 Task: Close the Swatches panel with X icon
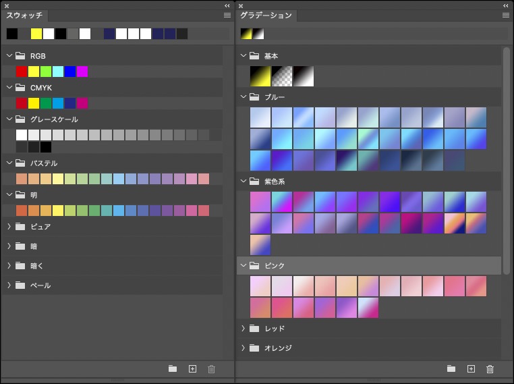pyautogui.click(x=7, y=6)
